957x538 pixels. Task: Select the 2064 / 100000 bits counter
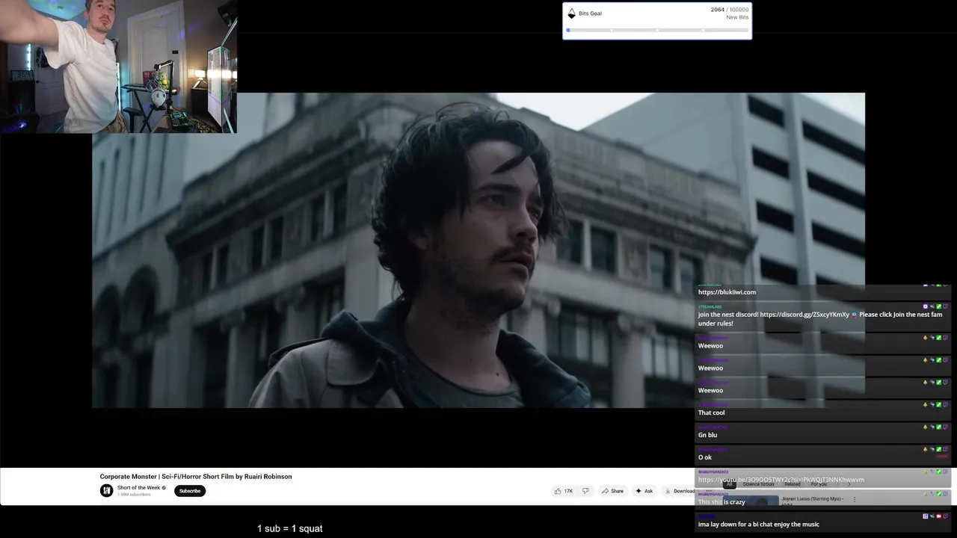click(729, 10)
